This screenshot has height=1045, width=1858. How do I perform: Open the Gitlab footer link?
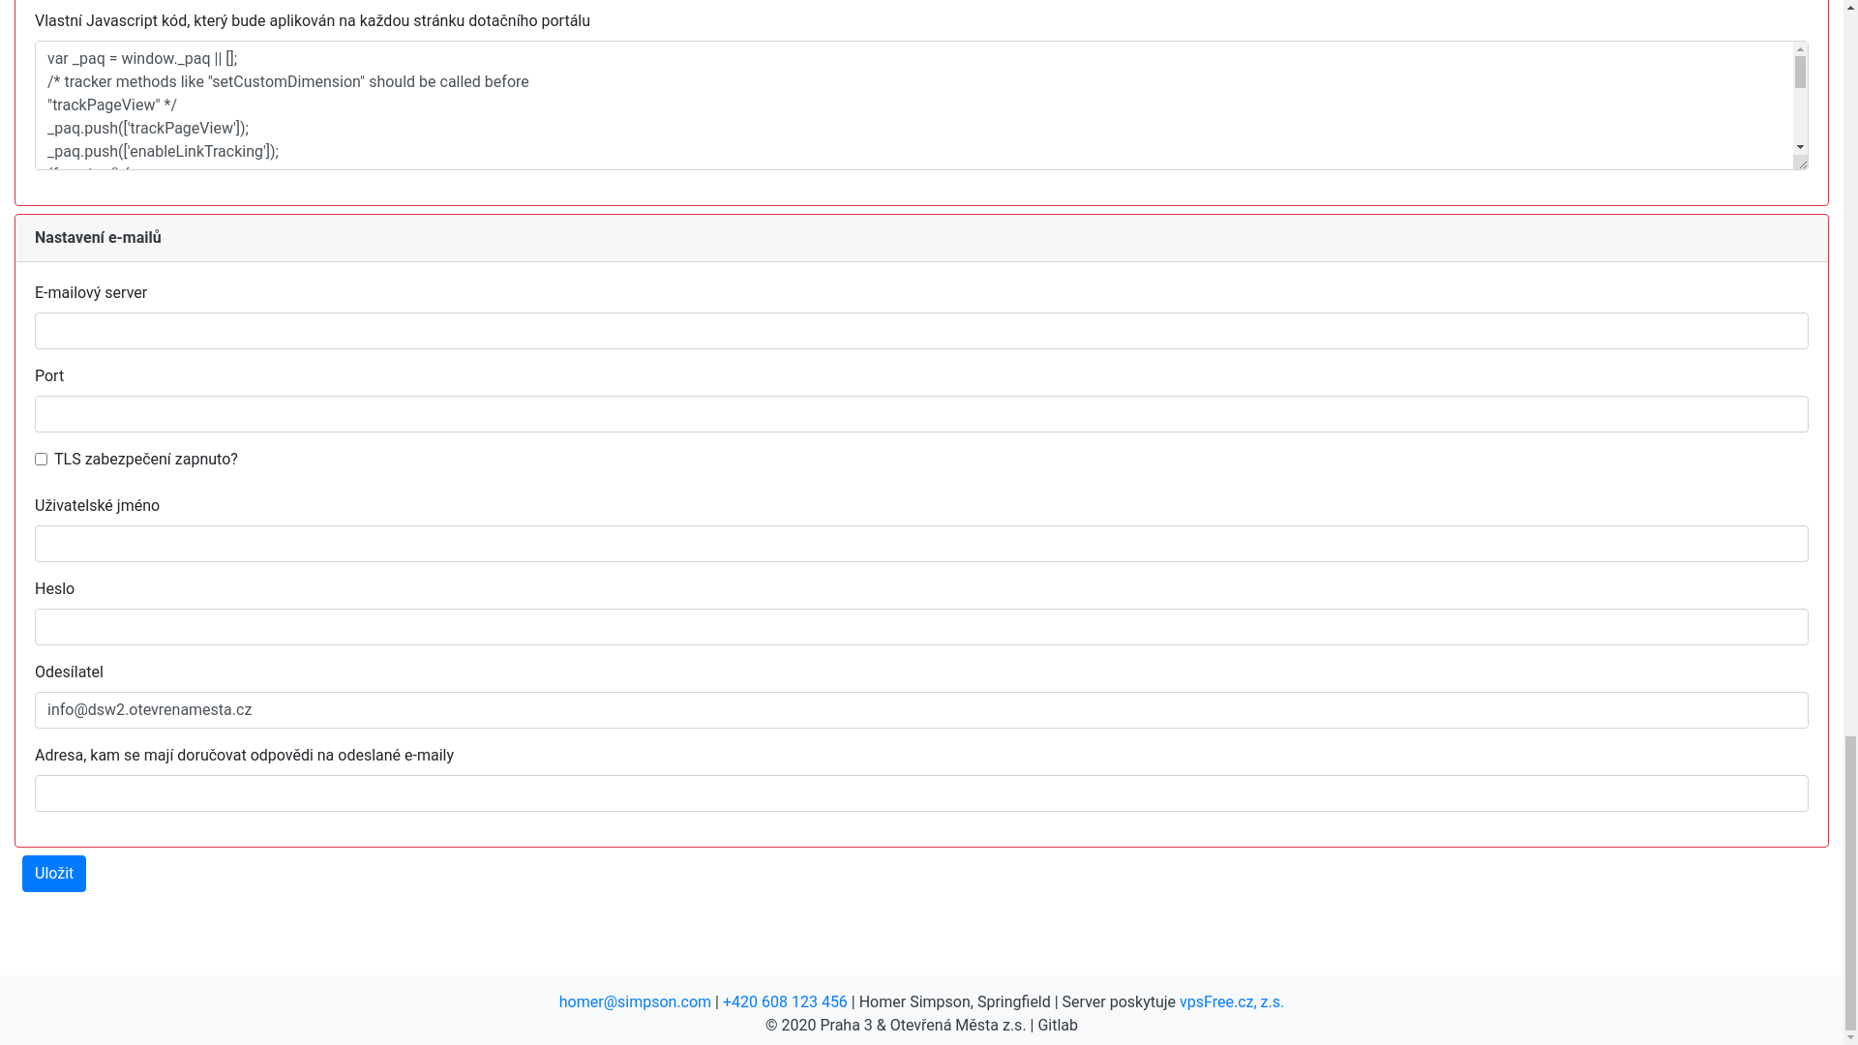tap(1057, 1026)
